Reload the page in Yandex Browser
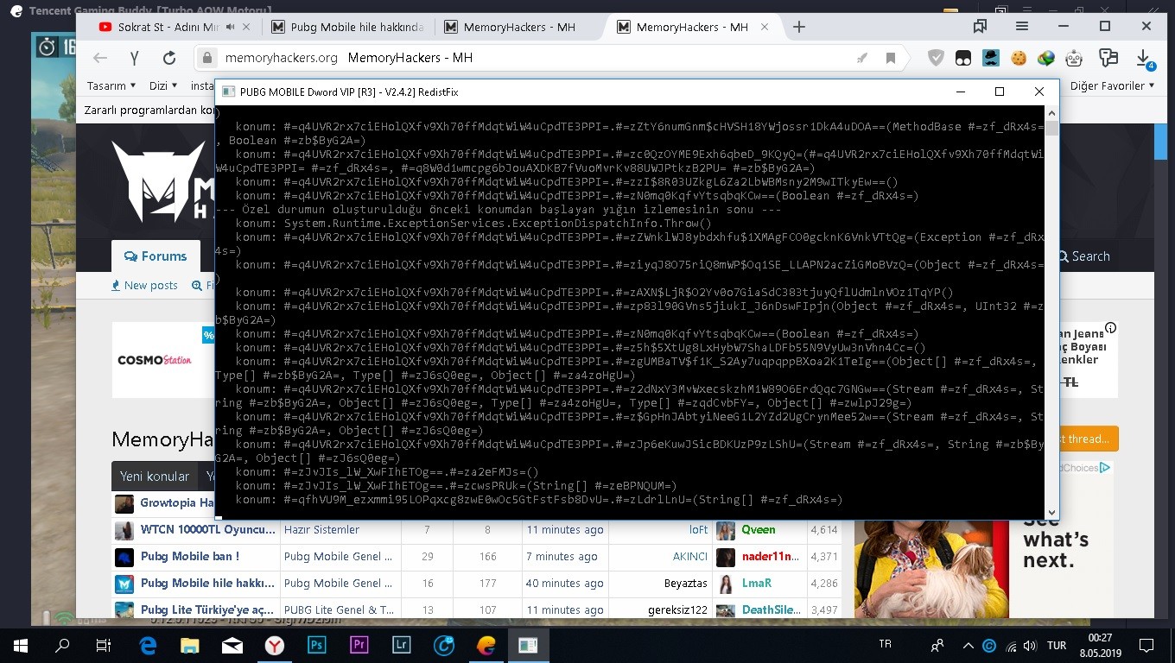Viewport: 1175px width, 663px height. (169, 58)
